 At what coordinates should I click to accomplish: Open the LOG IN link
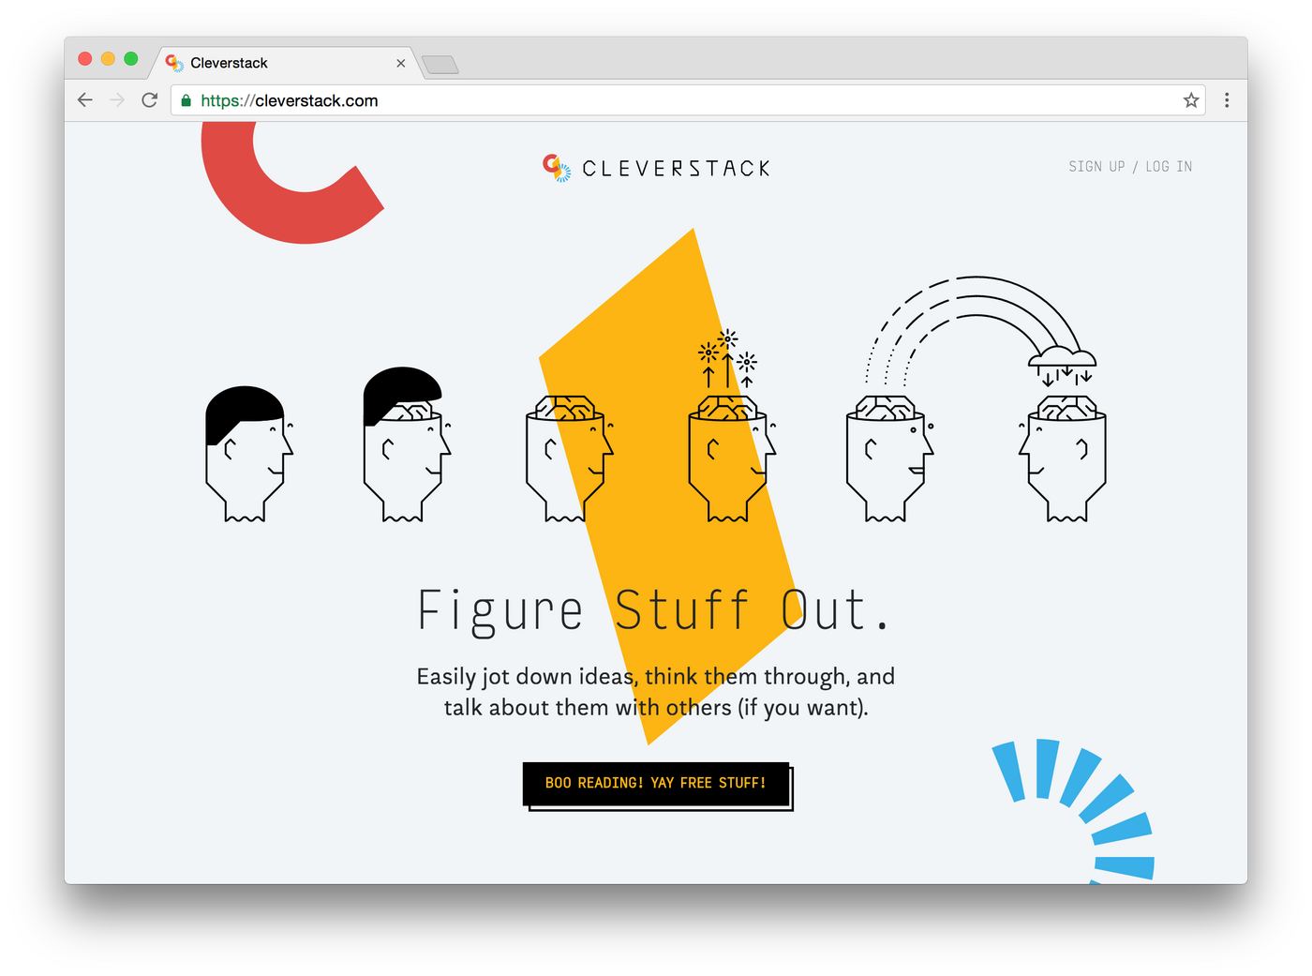[1169, 166]
